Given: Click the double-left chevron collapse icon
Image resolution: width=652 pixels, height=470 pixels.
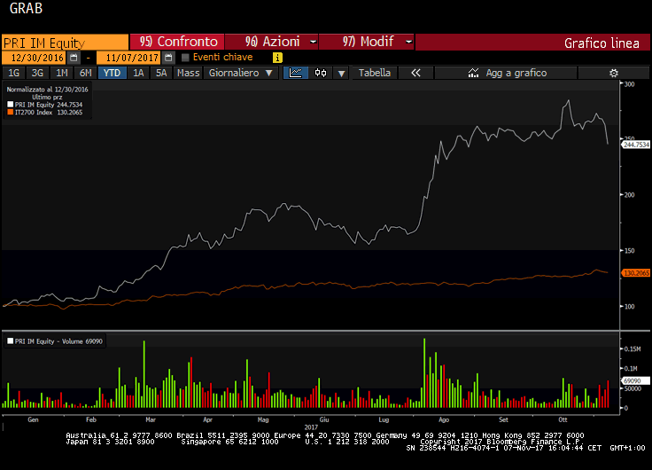Looking at the screenshot, I should [x=415, y=73].
